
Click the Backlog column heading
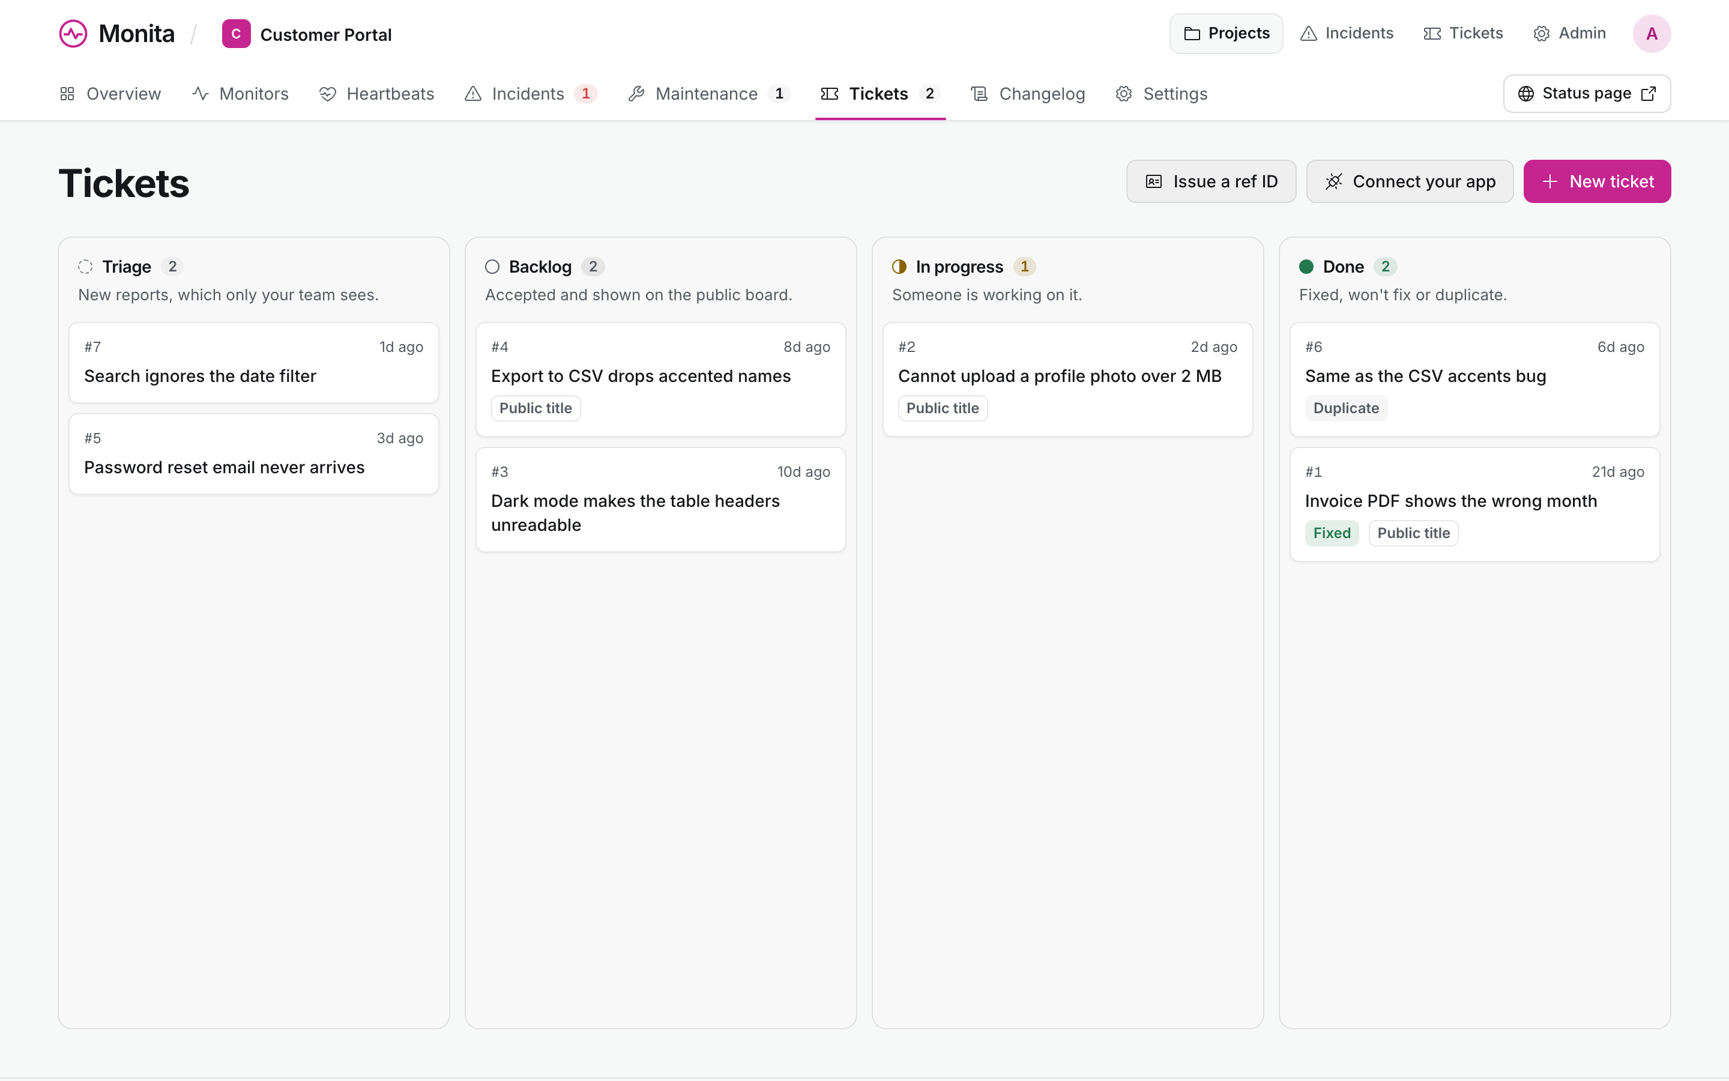(540, 267)
